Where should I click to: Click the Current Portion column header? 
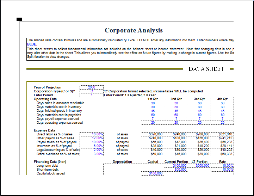(x=176, y=162)
